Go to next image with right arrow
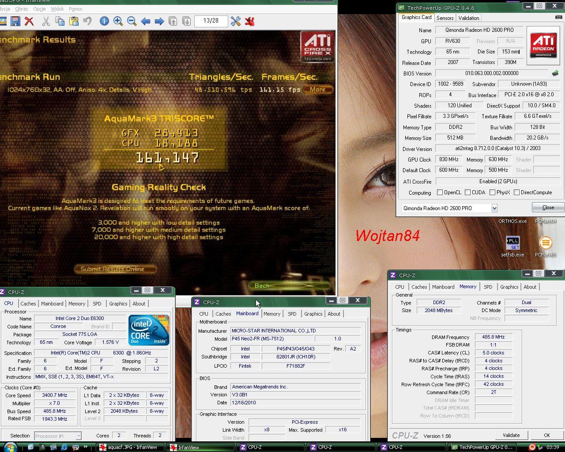Image resolution: width=565 pixels, height=452 pixels. tap(159, 21)
